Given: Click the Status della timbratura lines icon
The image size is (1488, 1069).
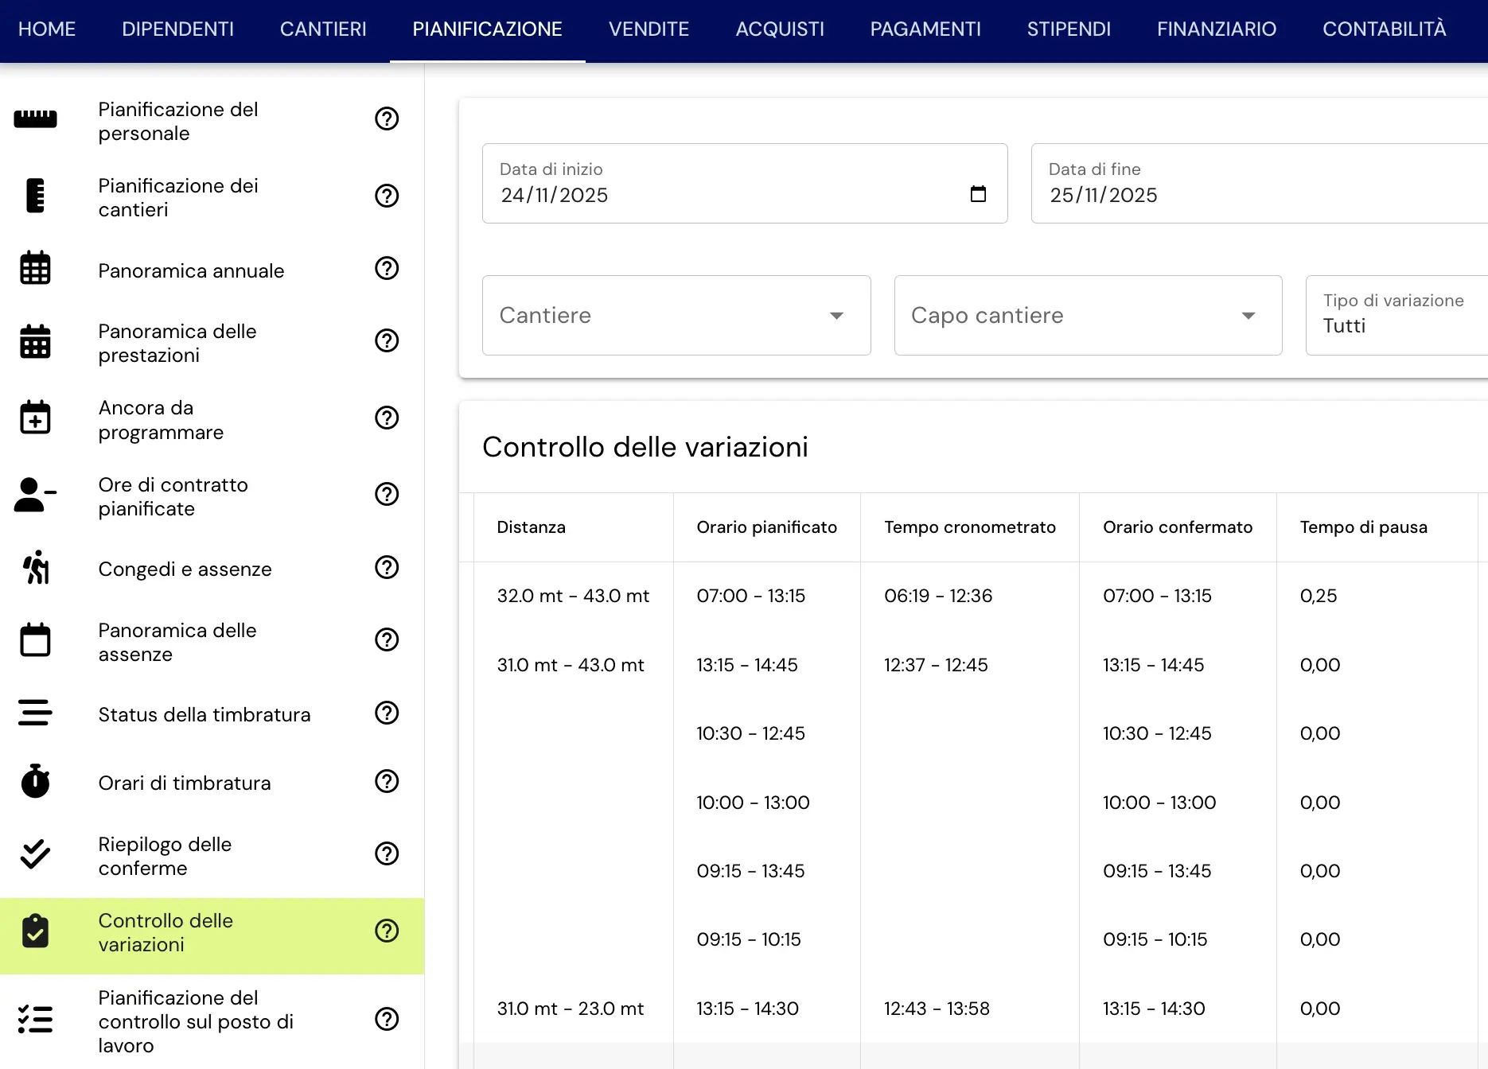Looking at the screenshot, I should point(35,713).
